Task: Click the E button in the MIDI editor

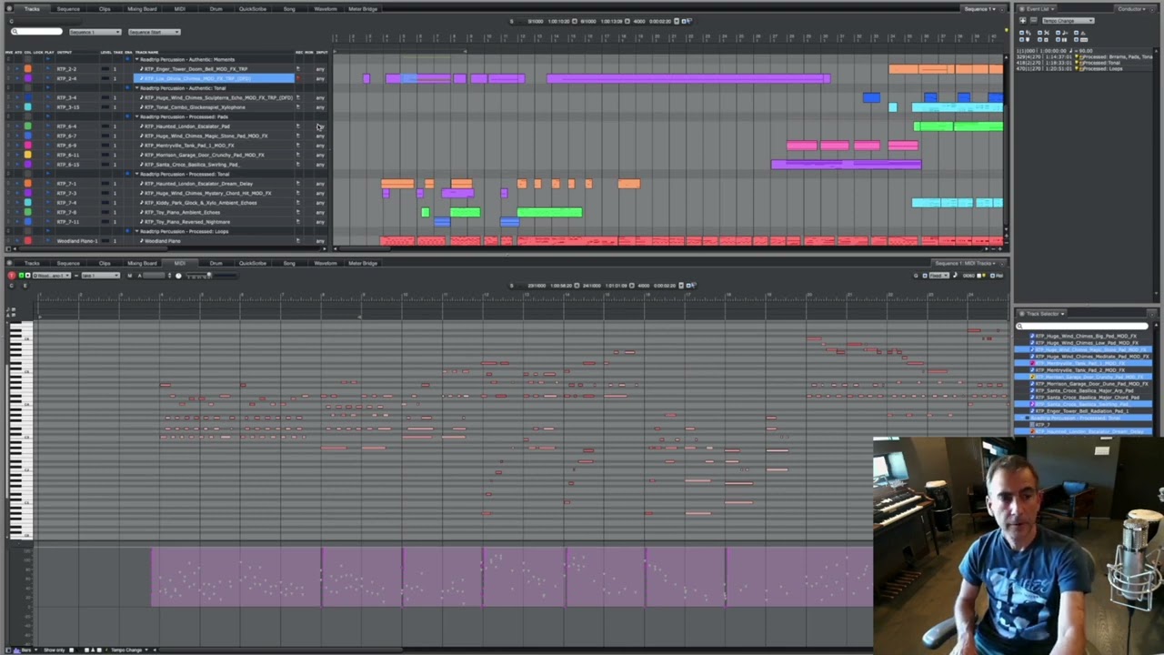Action: click(x=25, y=286)
